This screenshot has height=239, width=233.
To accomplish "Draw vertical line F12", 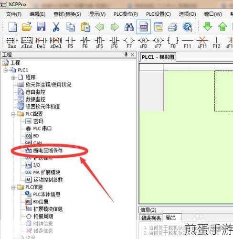I will 216,43.
